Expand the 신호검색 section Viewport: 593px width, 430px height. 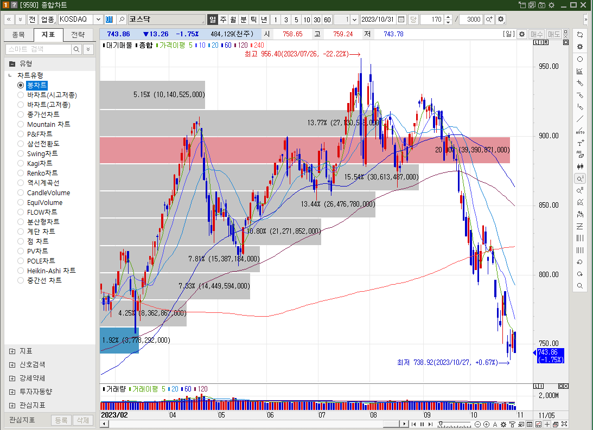pyautogui.click(x=12, y=365)
